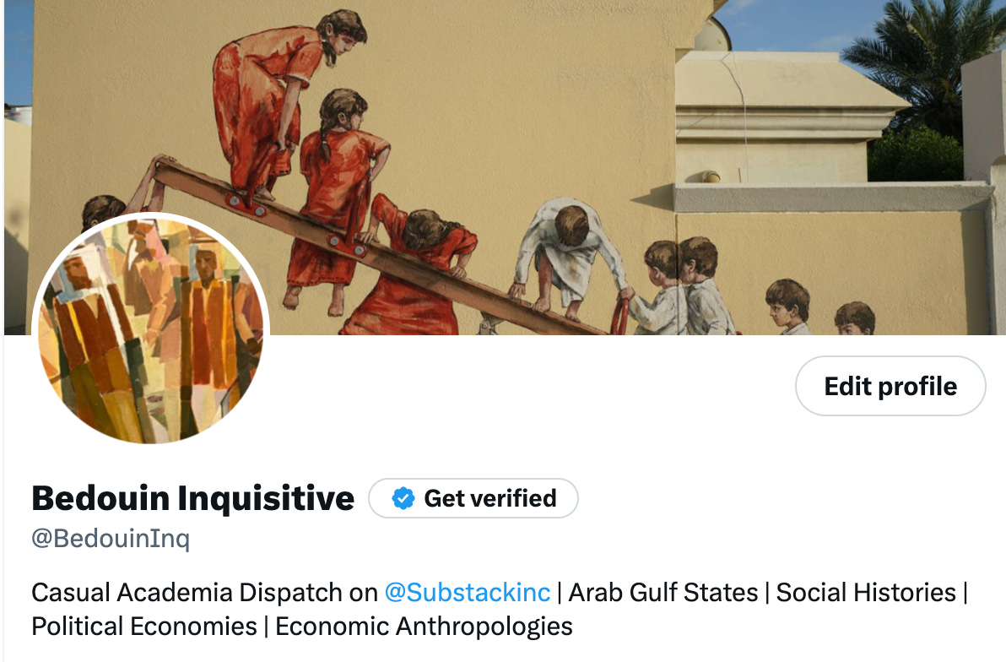Click the boy in white on the seesaw

coord(568,257)
